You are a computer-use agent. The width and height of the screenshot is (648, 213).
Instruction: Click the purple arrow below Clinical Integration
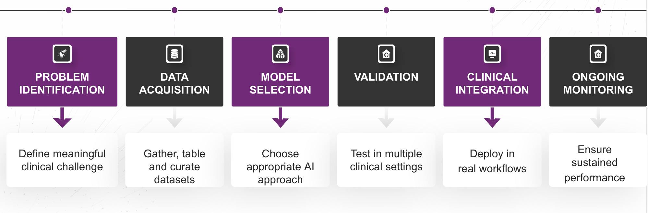pyautogui.click(x=492, y=118)
